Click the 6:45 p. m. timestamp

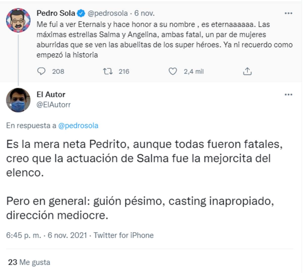(x=23, y=235)
